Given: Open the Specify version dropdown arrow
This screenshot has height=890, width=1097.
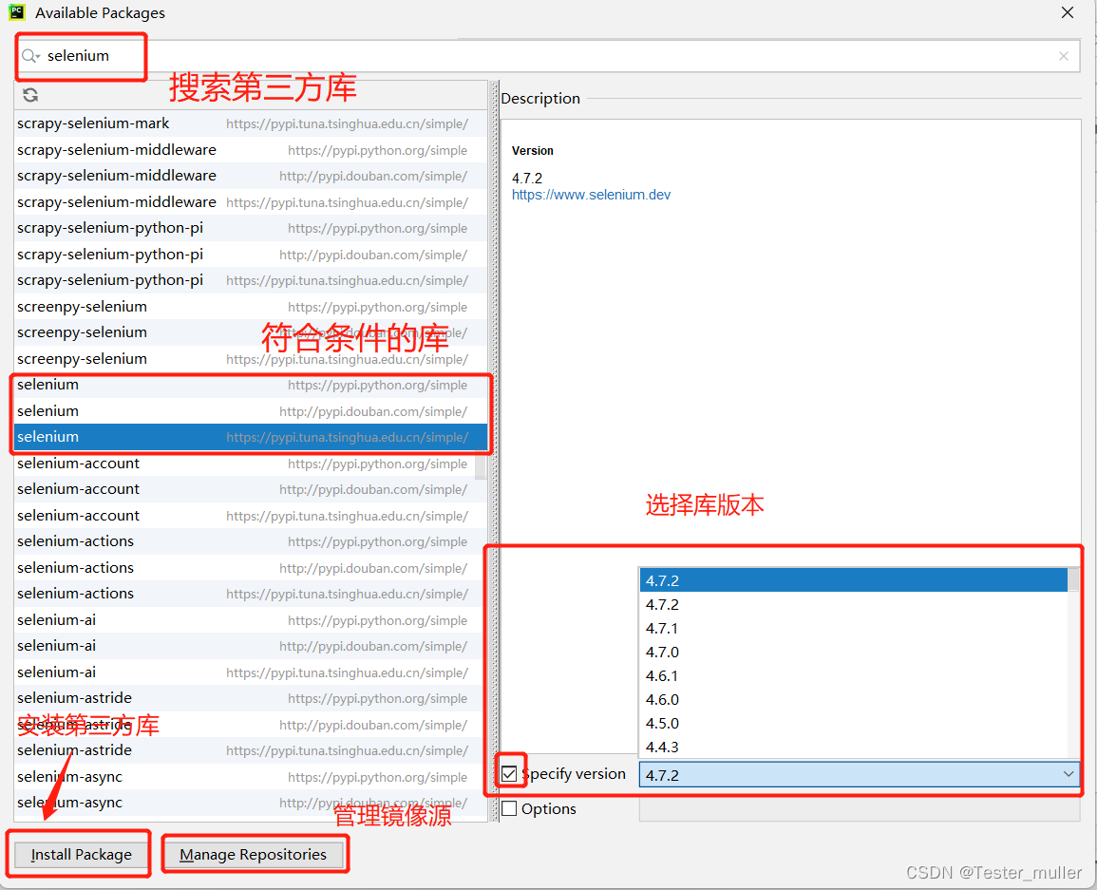Looking at the screenshot, I should click(1069, 774).
